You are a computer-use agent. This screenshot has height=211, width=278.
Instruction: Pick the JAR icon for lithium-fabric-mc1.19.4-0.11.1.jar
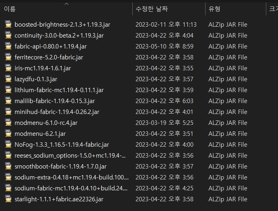click(8, 90)
